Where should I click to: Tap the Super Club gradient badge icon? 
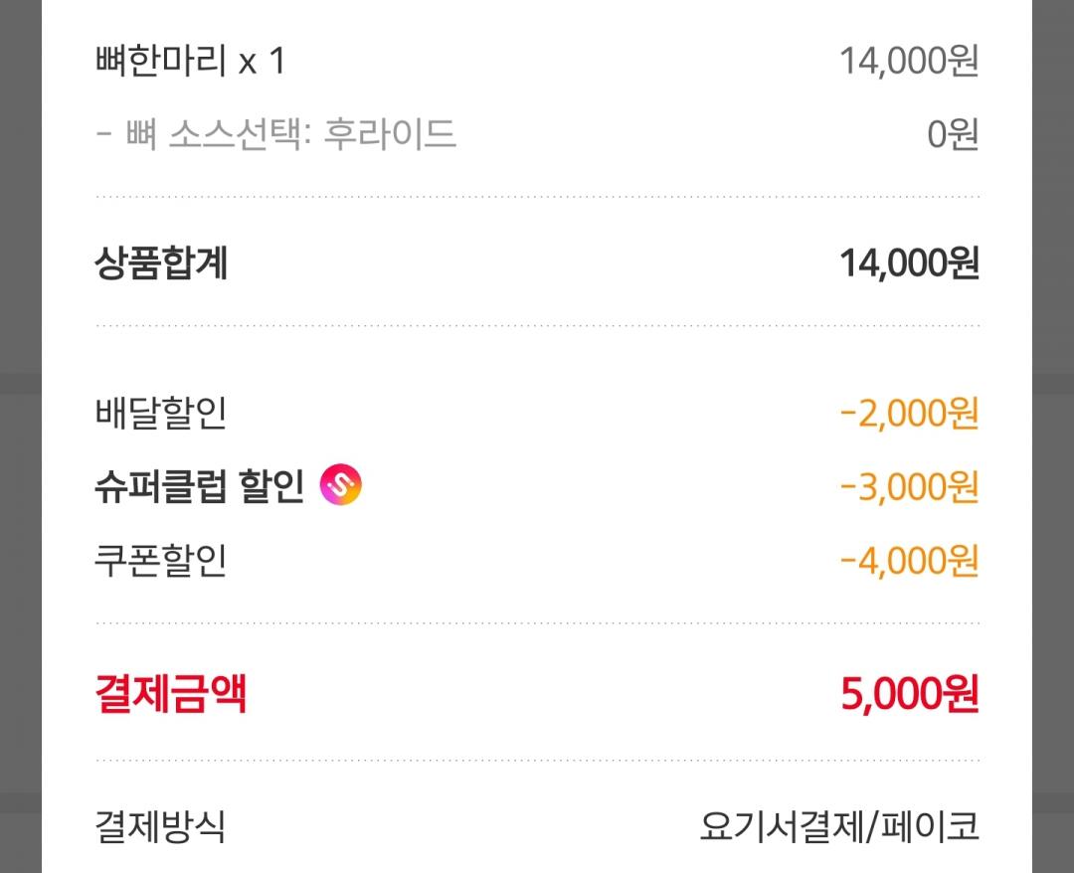[341, 487]
